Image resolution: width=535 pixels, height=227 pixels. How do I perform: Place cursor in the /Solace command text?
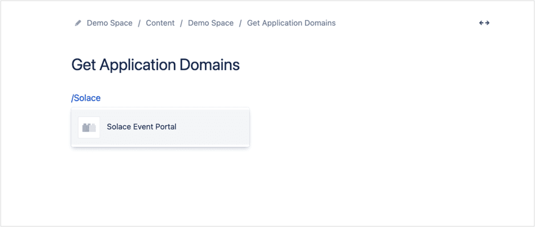[x=86, y=98]
